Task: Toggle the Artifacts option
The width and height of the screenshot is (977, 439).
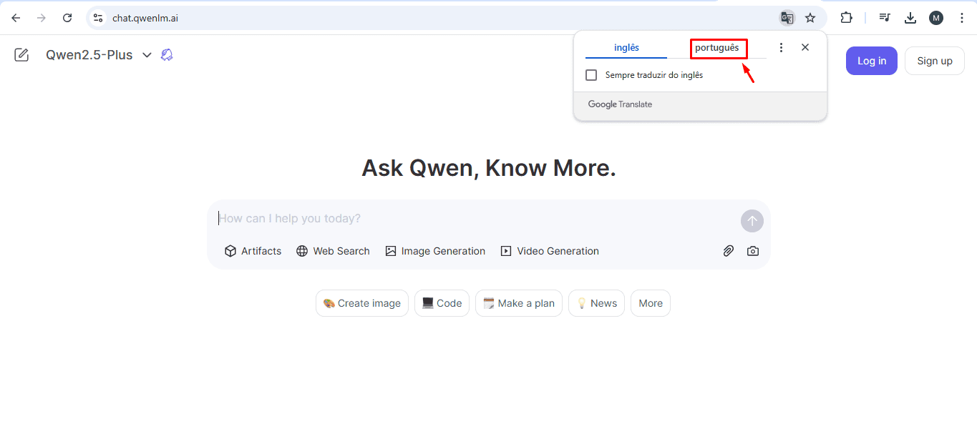Action: click(253, 251)
